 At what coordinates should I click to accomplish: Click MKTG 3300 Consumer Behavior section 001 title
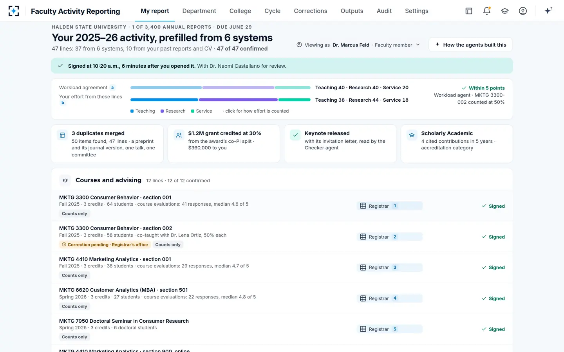115,198
